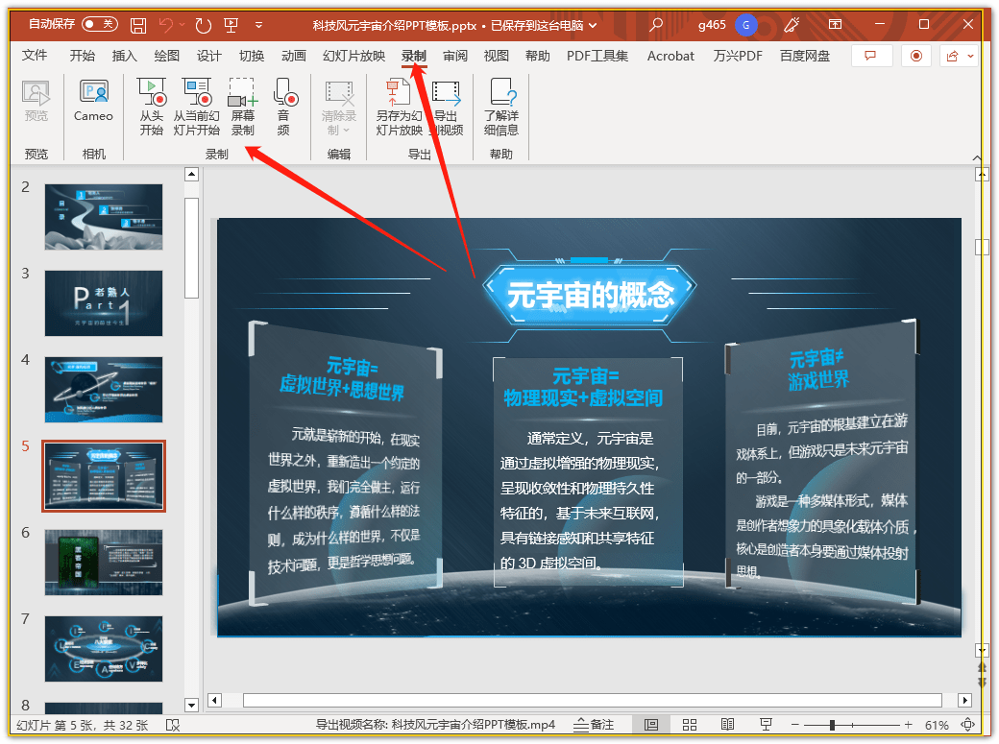Click the 幻灯片 第 5 张 slide counter
This screenshot has width=999, height=744.
tap(83, 725)
